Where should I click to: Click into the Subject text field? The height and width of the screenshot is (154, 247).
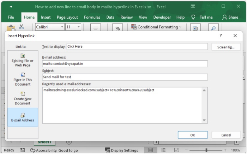[x=125, y=77]
